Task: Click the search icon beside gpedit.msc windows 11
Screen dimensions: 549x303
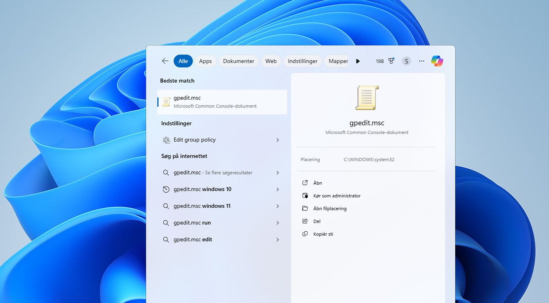Action: click(166, 206)
